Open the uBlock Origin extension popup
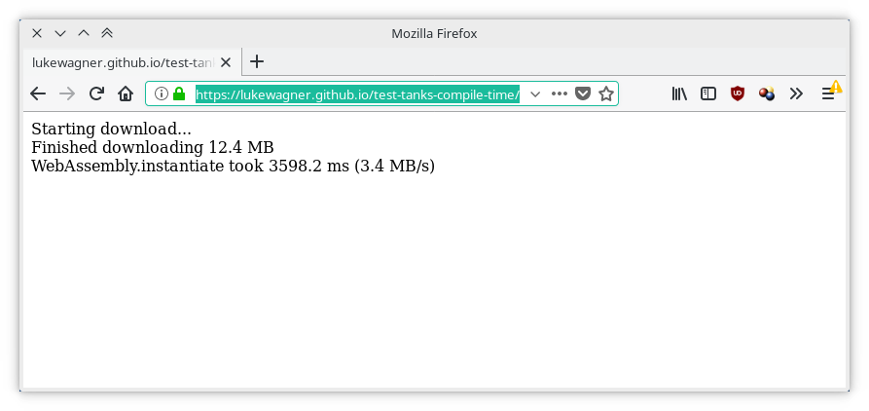 737,93
